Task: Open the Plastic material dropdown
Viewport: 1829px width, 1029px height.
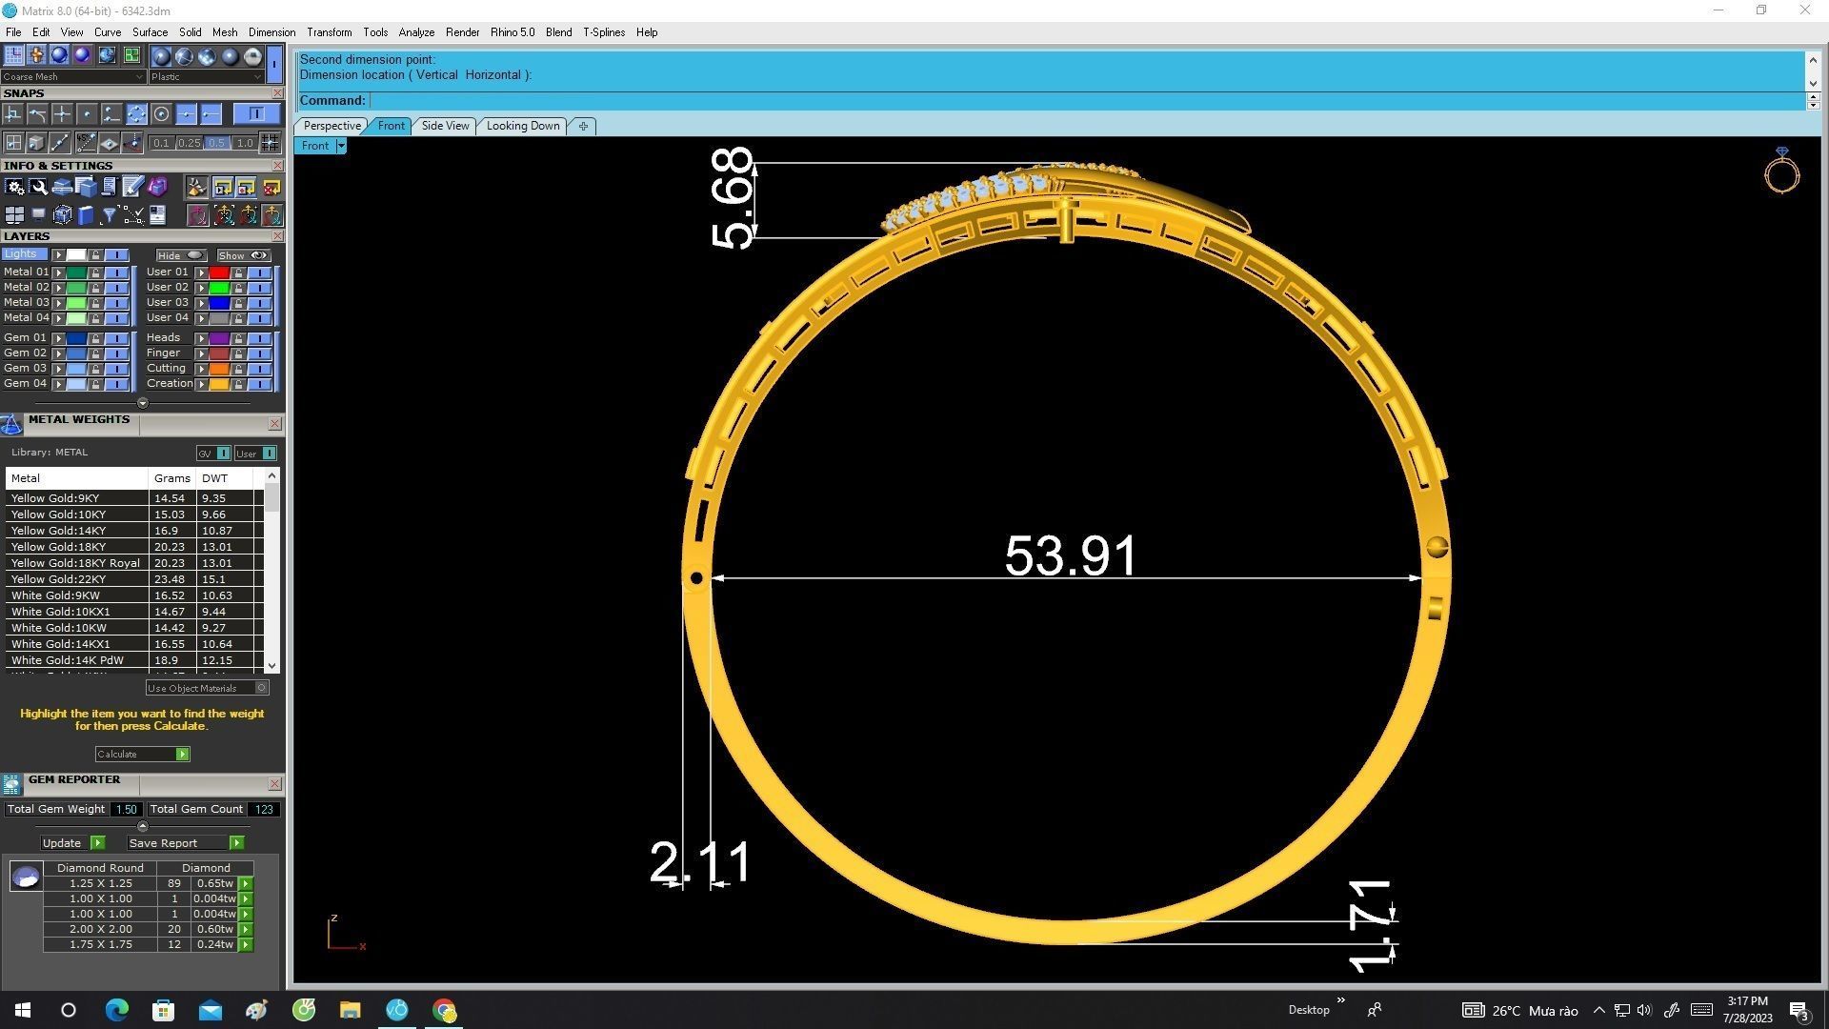Action: pyautogui.click(x=206, y=77)
